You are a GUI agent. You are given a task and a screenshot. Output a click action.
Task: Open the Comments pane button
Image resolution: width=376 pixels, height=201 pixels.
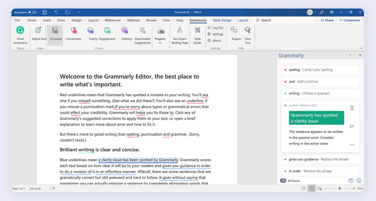(x=350, y=20)
